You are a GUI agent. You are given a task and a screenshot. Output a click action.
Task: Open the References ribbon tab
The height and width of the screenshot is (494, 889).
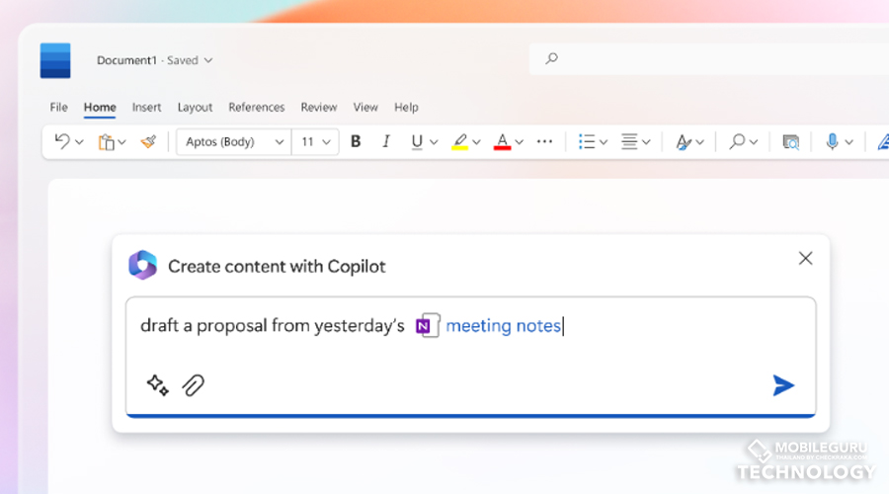pos(256,107)
